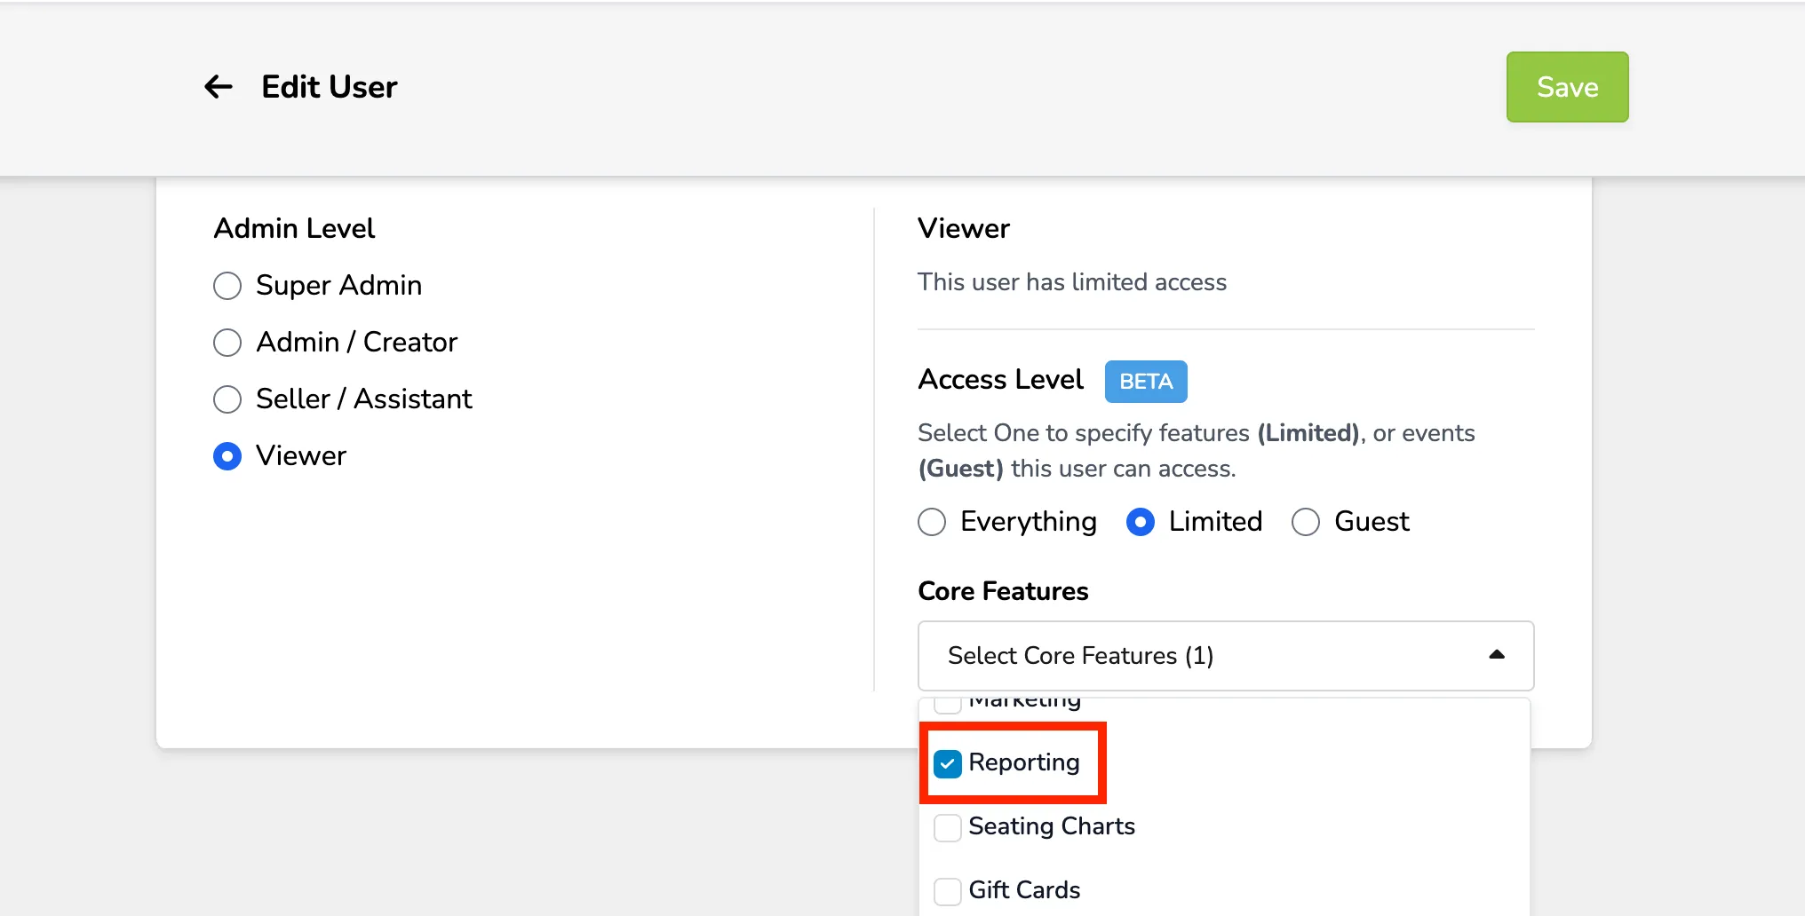The image size is (1805, 916).
Task: Pick Seller / Assistant admin level
Action: (227, 399)
